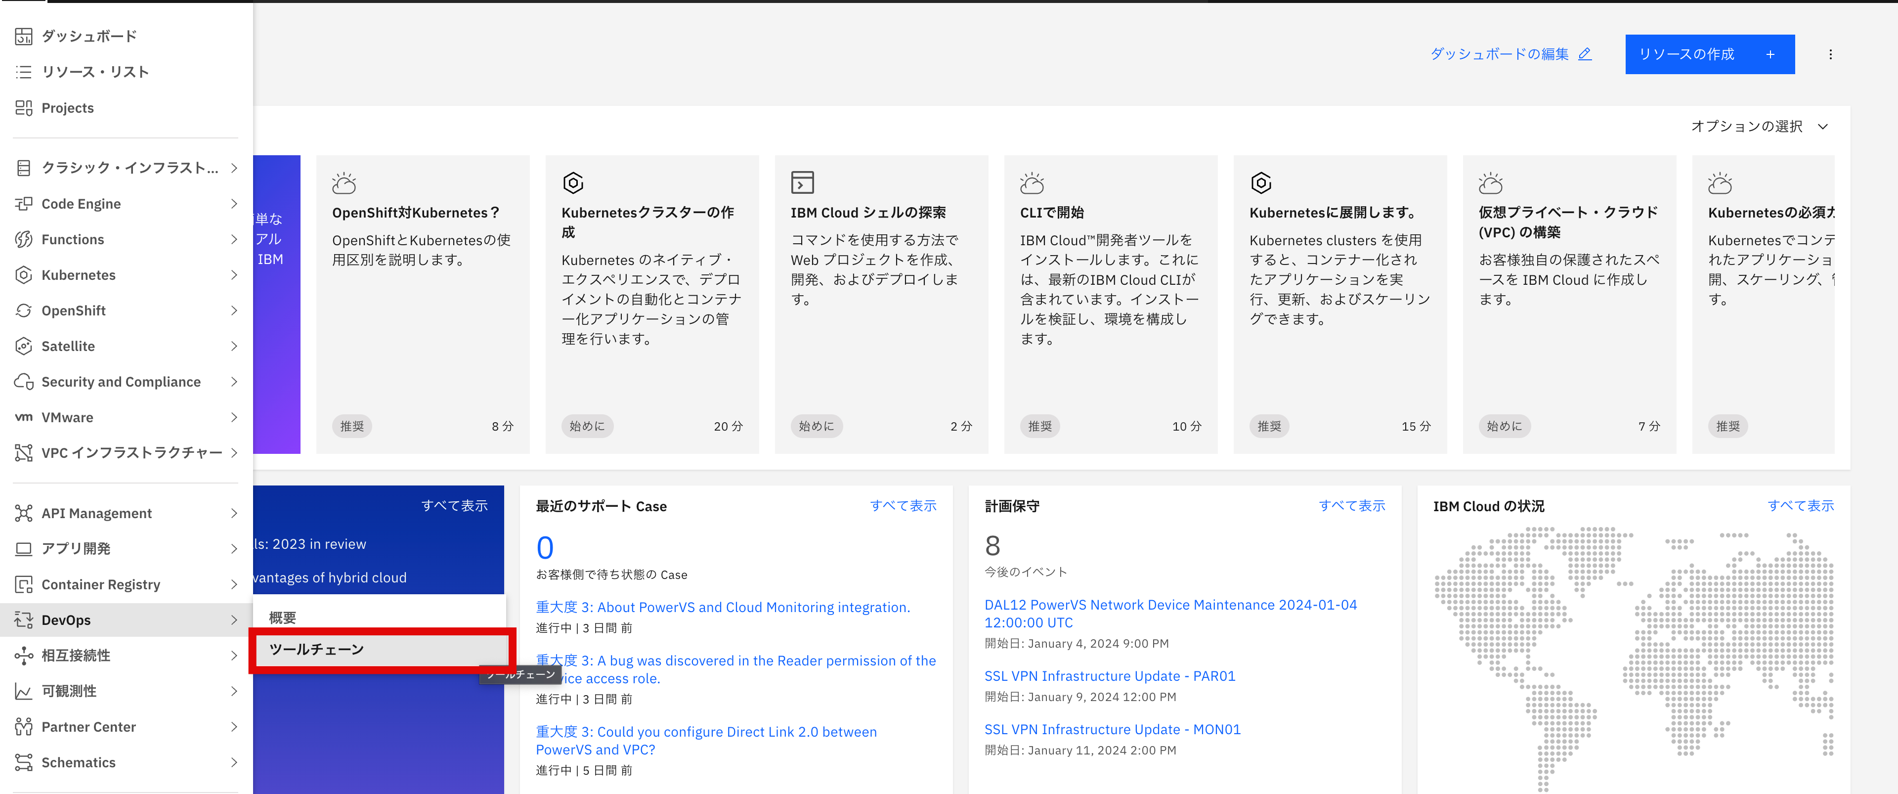Expand the DevOps submenu chevron
Image resolution: width=1898 pixels, height=794 pixels.
pyautogui.click(x=234, y=619)
